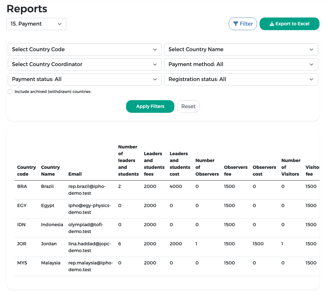The width and height of the screenshot is (326, 292).
Task: Click the Reset button
Action: (x=188, y=107)
